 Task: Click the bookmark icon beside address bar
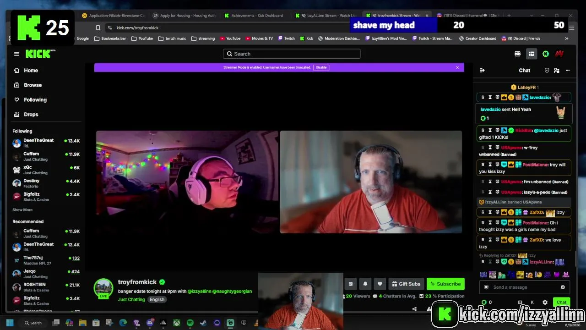[x=98, y=28]
